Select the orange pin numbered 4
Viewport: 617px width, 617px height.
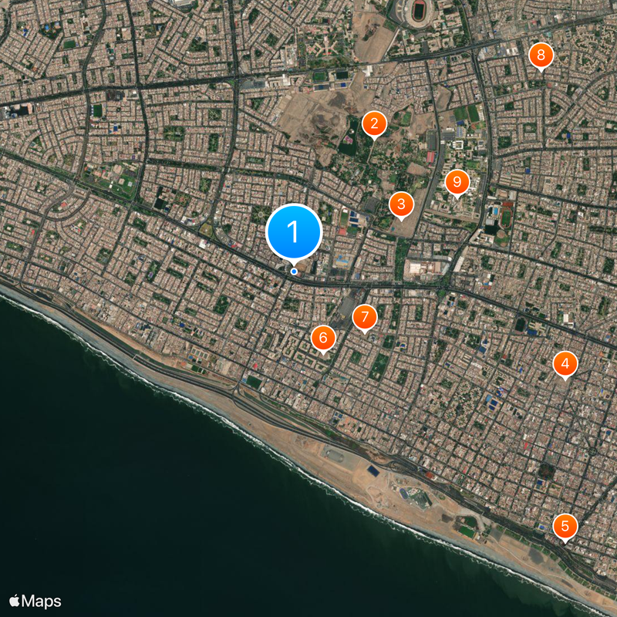coord(565,363)
